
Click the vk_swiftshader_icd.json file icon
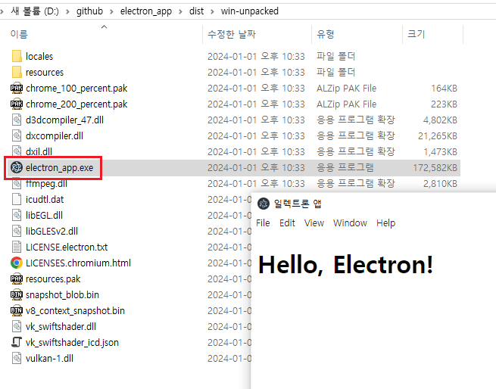(x=17, y=342)
